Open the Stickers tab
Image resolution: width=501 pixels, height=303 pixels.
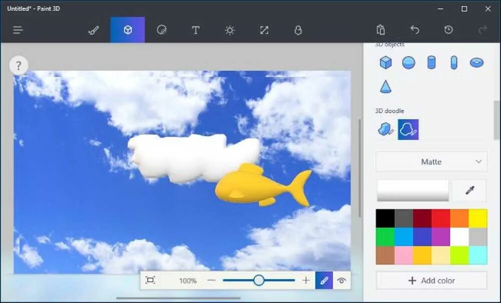point(162,30)
